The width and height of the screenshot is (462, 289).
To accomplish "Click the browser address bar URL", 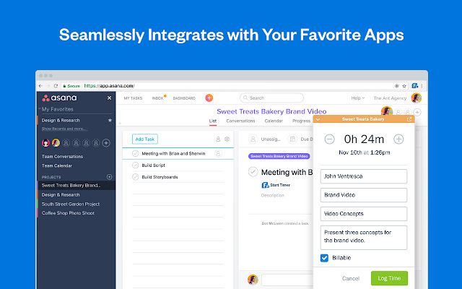I will pyautogui.click(x=109, y=86).
